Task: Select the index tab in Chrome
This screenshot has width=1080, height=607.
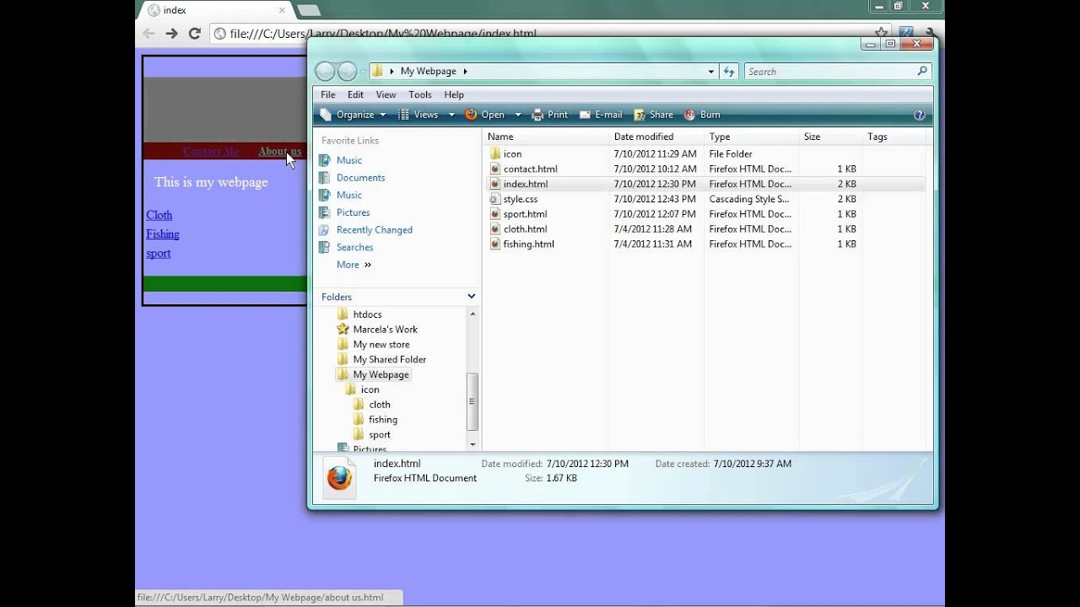Action: 217,10
